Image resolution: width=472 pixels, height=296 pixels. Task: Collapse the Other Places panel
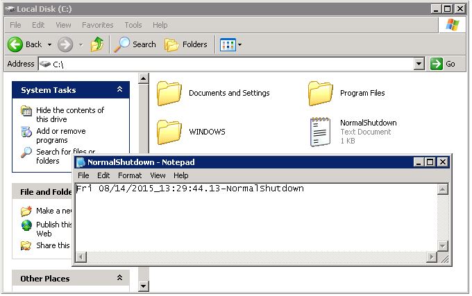119,278
